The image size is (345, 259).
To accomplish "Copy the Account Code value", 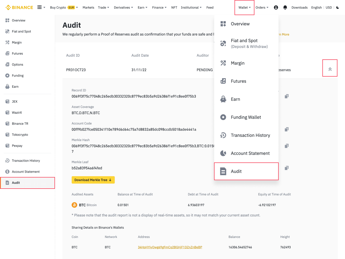I will point(287,129).
